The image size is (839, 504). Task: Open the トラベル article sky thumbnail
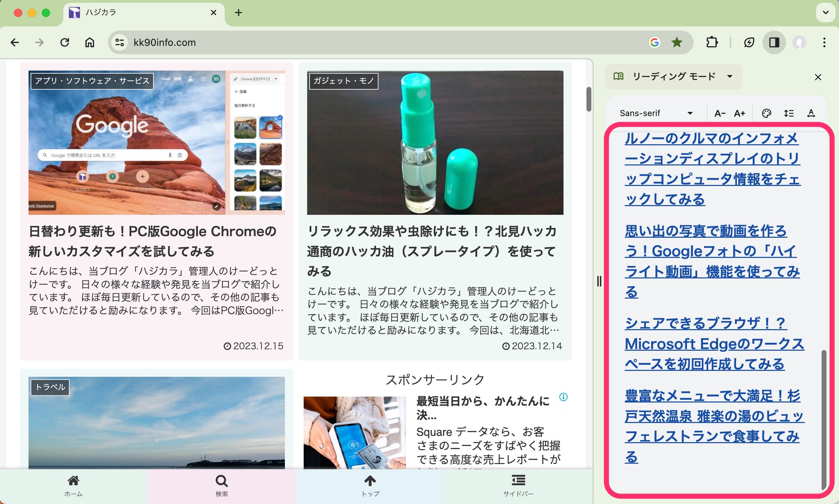157,423
